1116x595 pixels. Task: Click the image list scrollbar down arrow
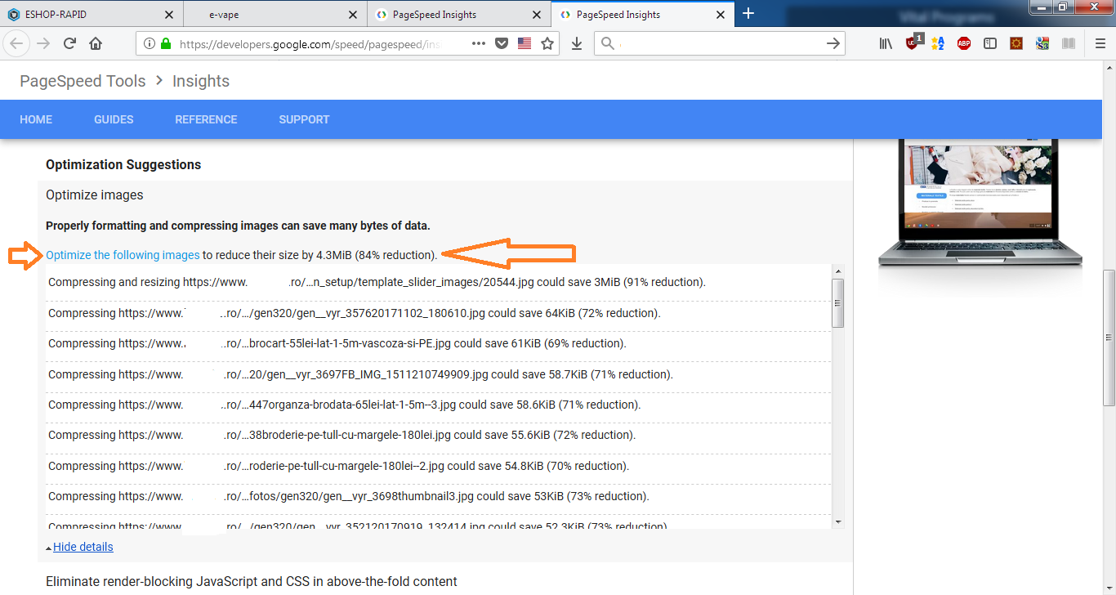[x=838, y=521]
